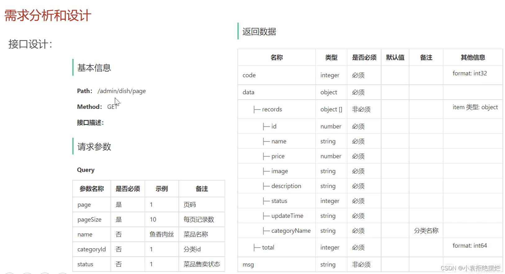Select the msg row name
This screenshot has width=505, height=274.
pos(248,264)
